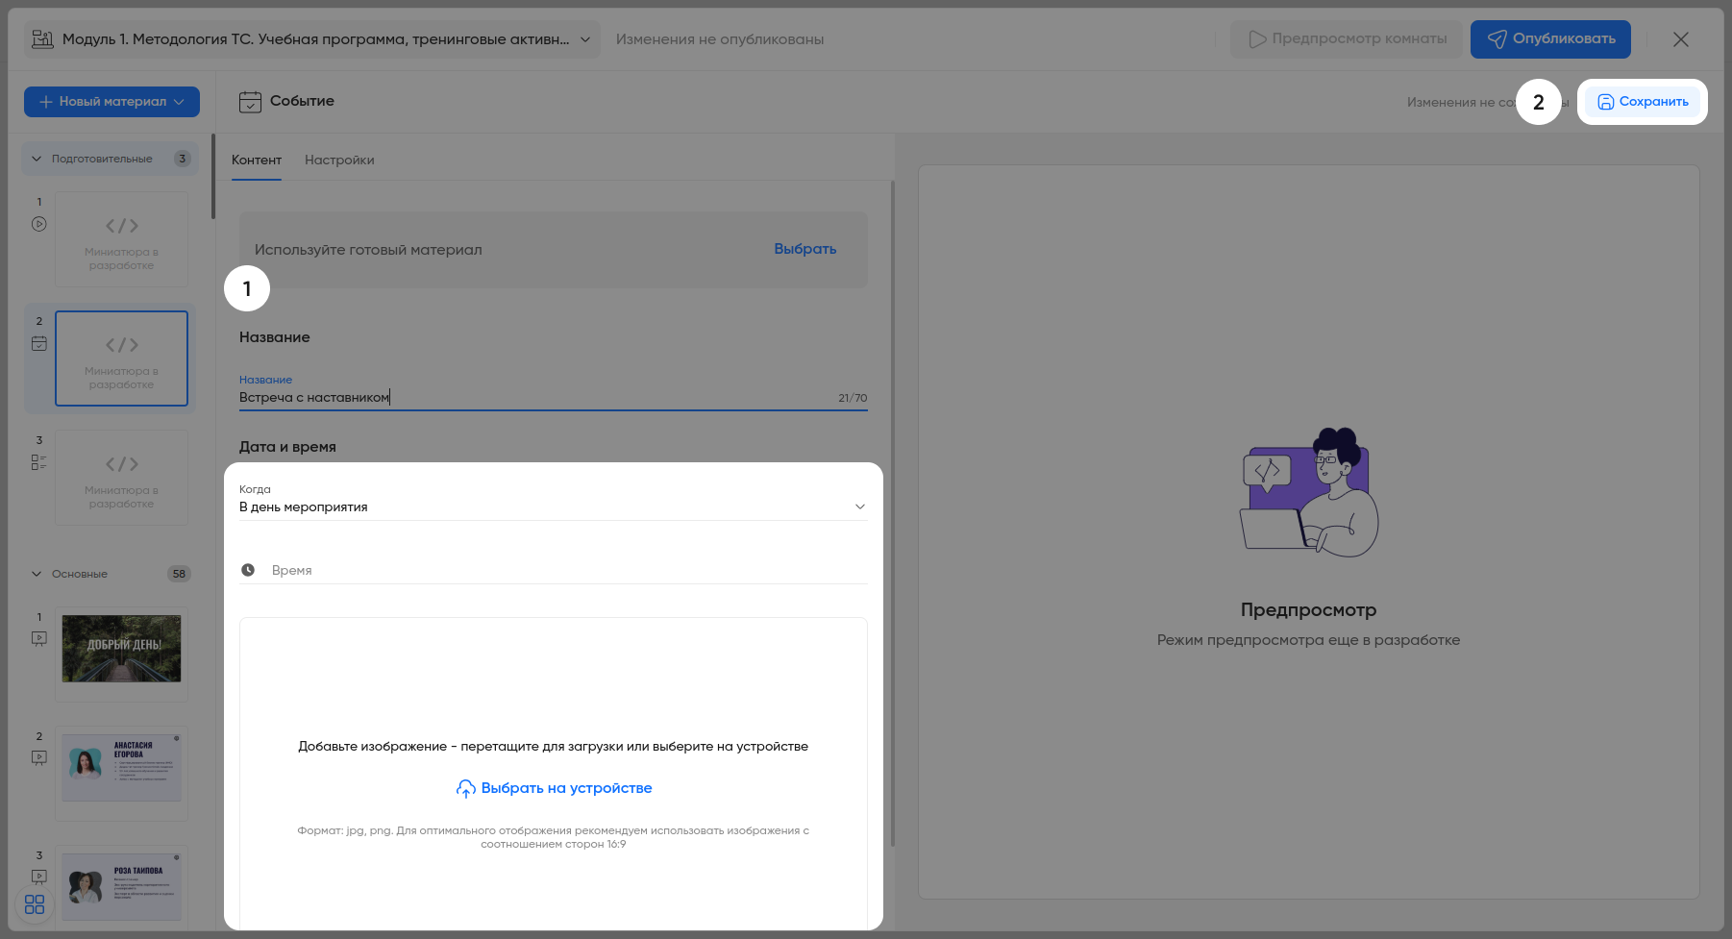
Task: Click the play icon under preparatory item 1
Action: pyautogui.click(x=38, y=224)
